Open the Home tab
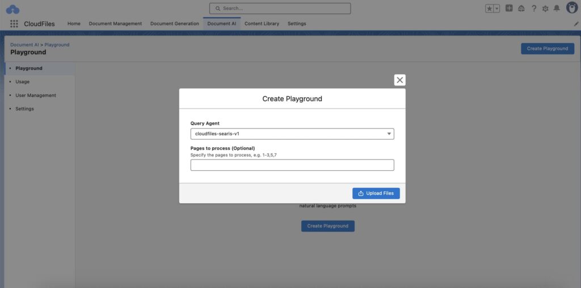581x288 pixels. coord(74,24)
